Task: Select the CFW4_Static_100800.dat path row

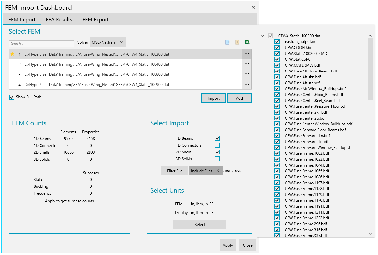Action: tap(132, 74)
